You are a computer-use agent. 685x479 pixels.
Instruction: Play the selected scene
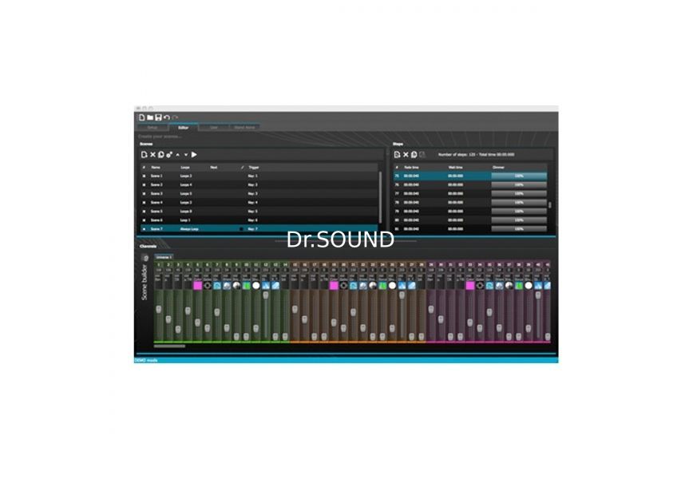(x=194, y=155)
